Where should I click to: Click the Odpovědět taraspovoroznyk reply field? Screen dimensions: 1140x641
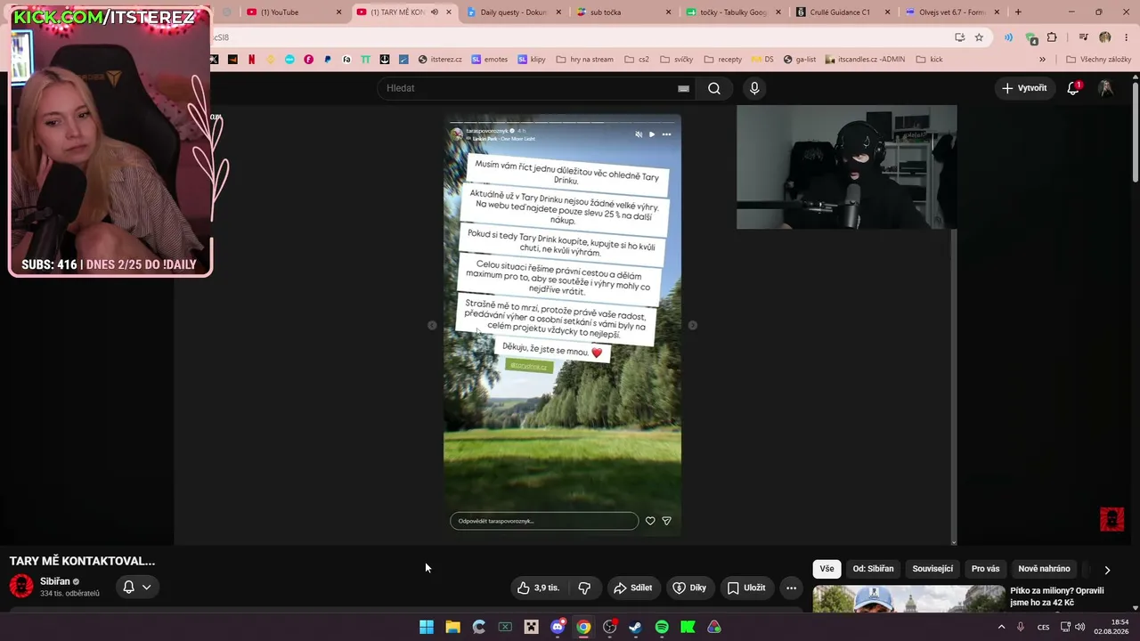(544, 521)
